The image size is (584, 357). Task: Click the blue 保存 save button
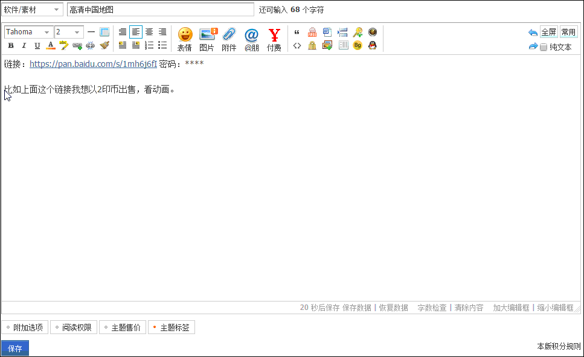click(x=15, y=349)
